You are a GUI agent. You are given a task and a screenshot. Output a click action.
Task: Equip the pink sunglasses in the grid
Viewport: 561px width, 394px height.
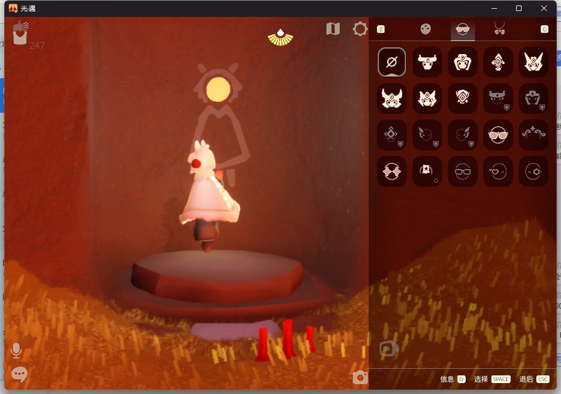(498, 135)
